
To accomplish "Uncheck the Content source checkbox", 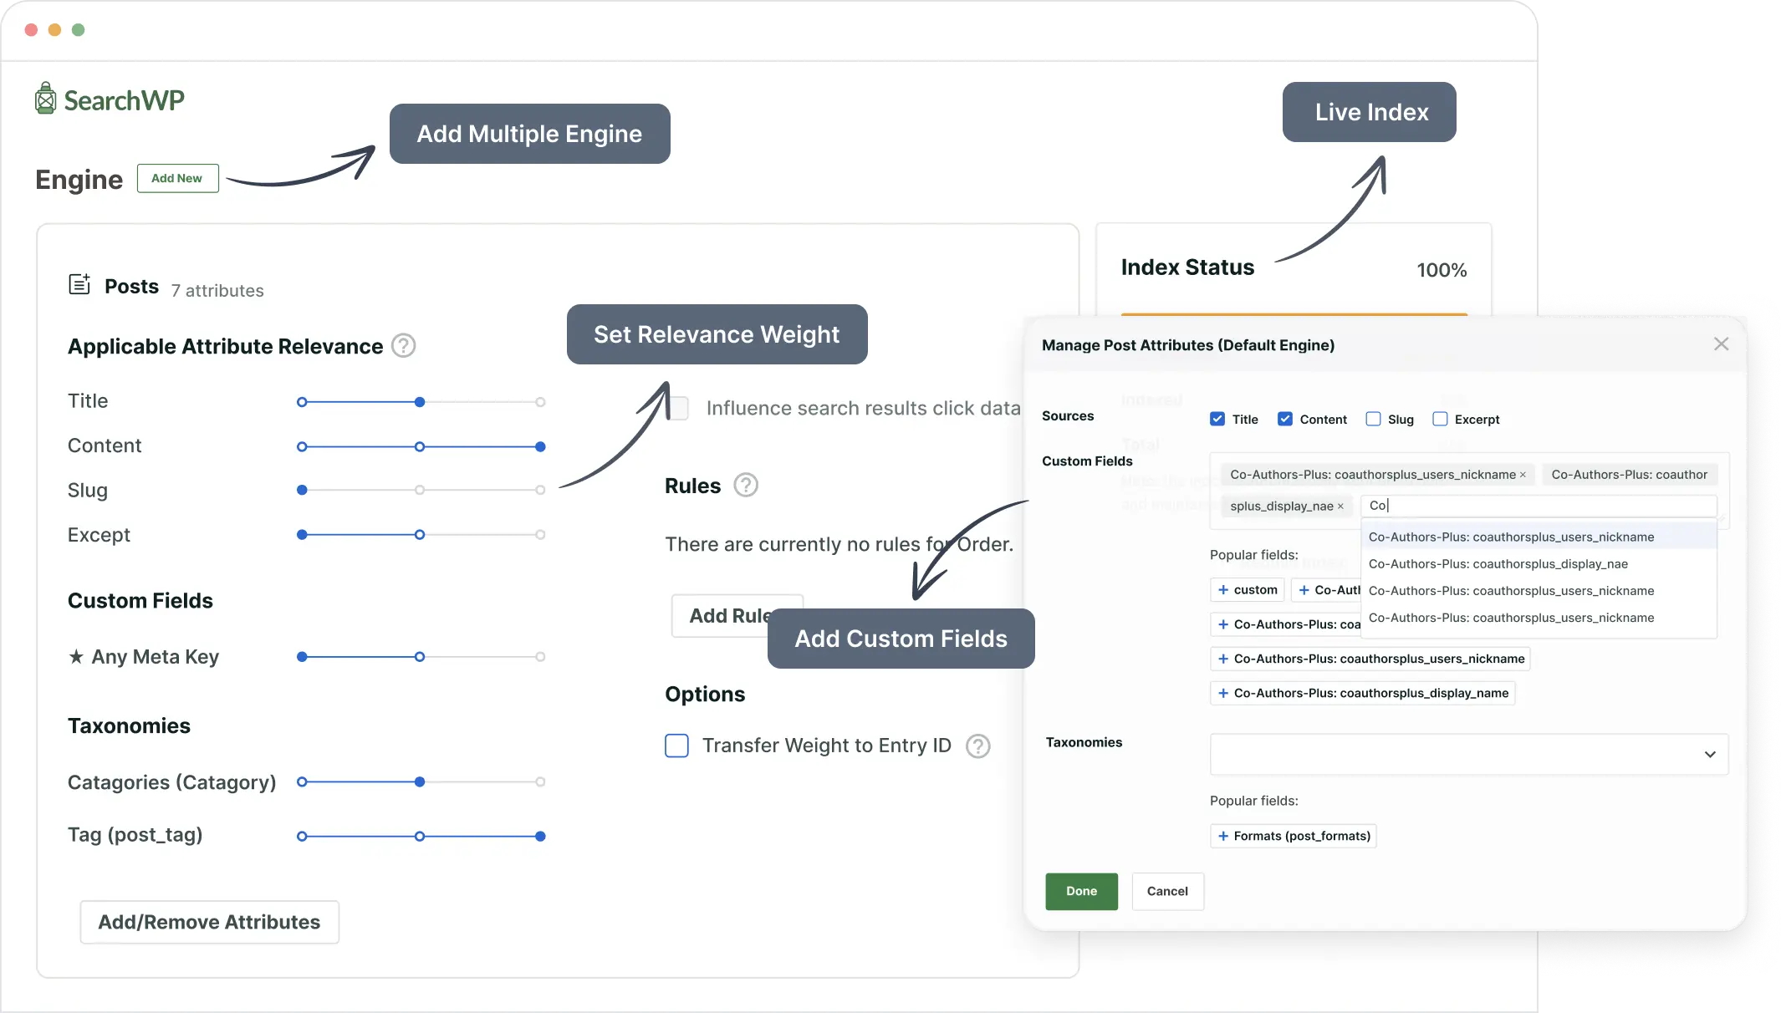I will pos(1286,419).
